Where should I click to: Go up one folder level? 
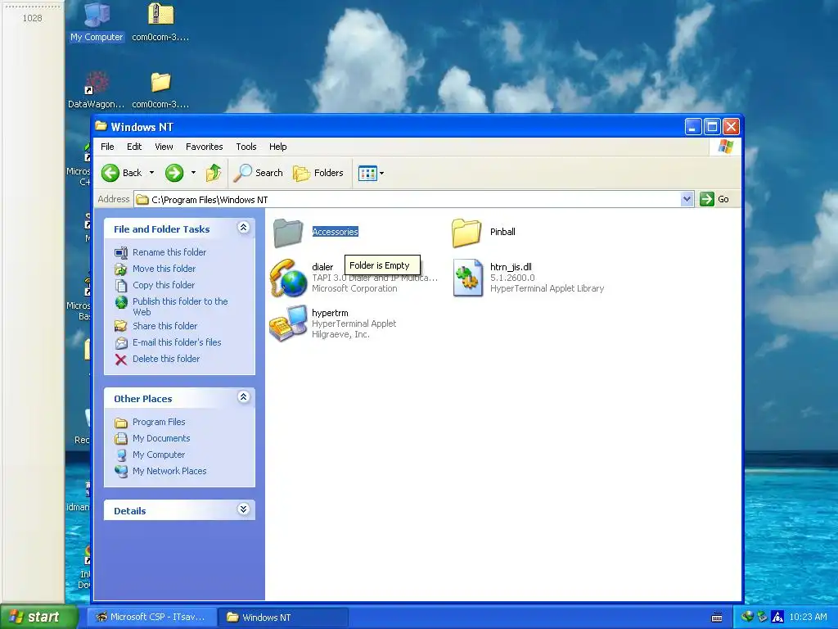[214, 173]
